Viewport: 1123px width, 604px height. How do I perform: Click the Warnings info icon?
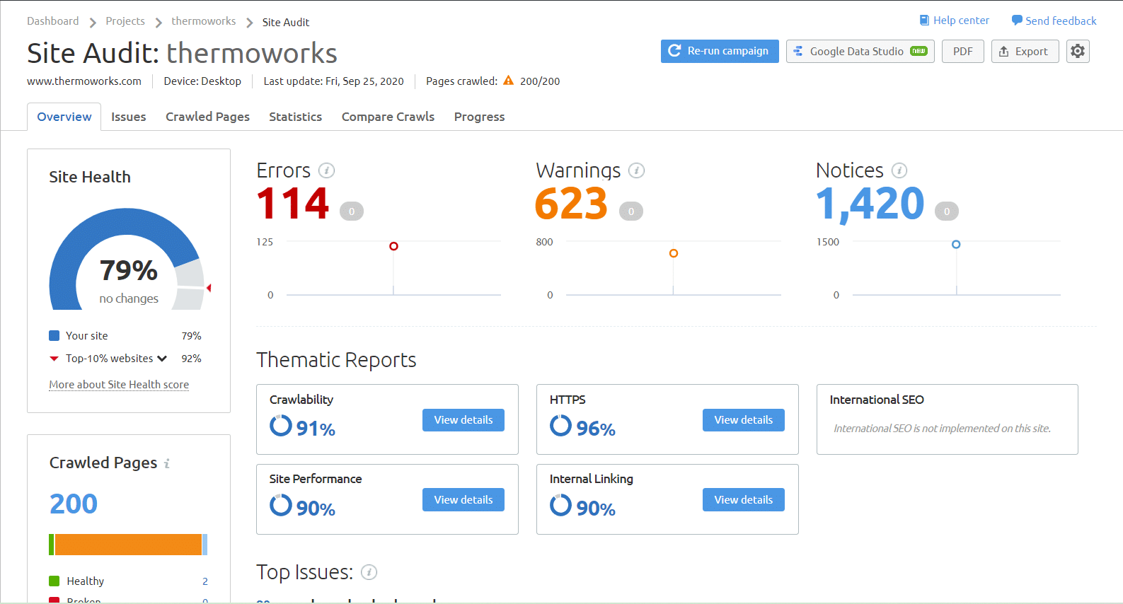636,170
